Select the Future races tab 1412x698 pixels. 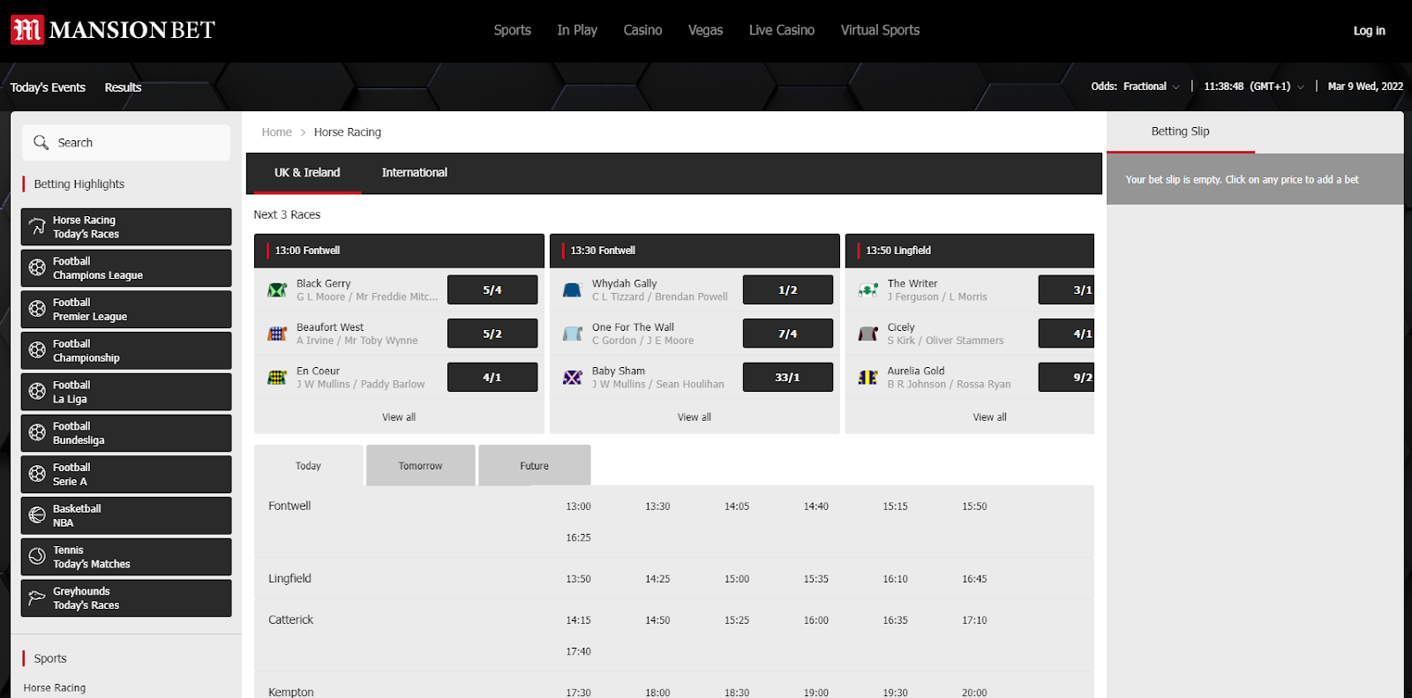tap(535, 465)
